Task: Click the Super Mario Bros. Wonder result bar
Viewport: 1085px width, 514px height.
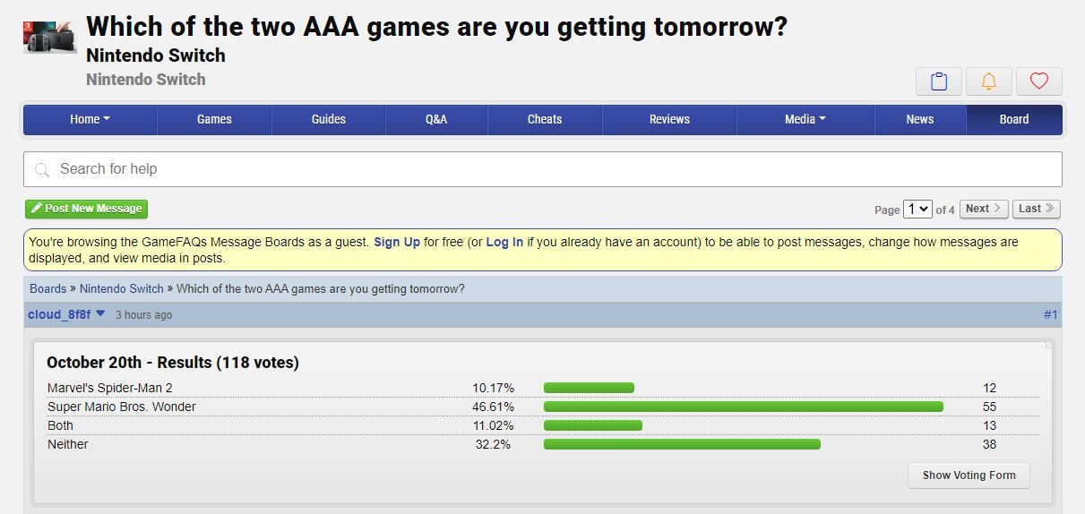Action: [744, 407]
